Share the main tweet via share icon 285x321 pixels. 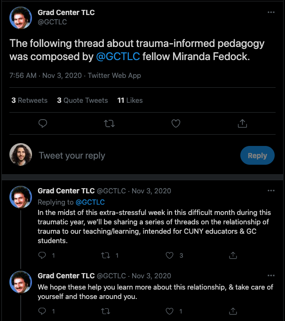click(242, 123)
